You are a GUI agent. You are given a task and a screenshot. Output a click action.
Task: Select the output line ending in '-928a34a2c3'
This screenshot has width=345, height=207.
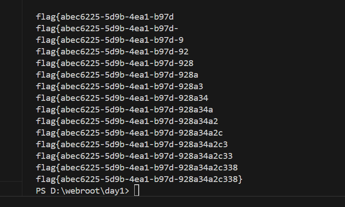tap(132, 145)
